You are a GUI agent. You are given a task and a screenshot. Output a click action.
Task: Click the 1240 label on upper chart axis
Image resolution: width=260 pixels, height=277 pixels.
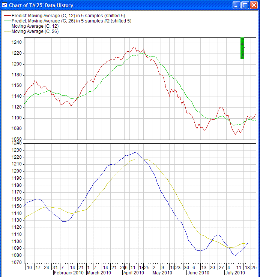click(x=17, y=42)
